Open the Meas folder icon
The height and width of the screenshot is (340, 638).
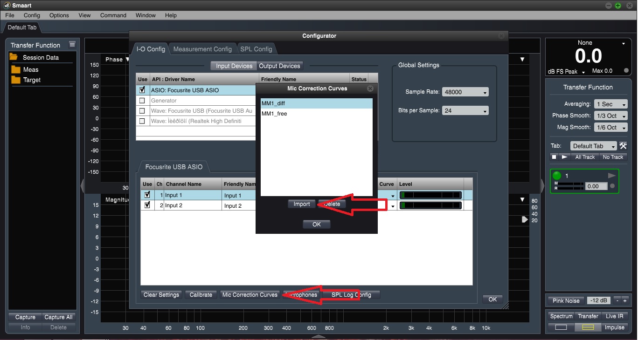[x=16, y=69]
